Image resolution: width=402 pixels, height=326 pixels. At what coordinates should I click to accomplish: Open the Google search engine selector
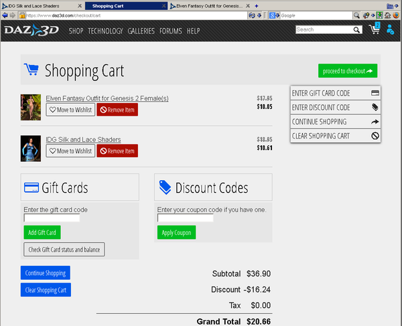coord(274,15)
